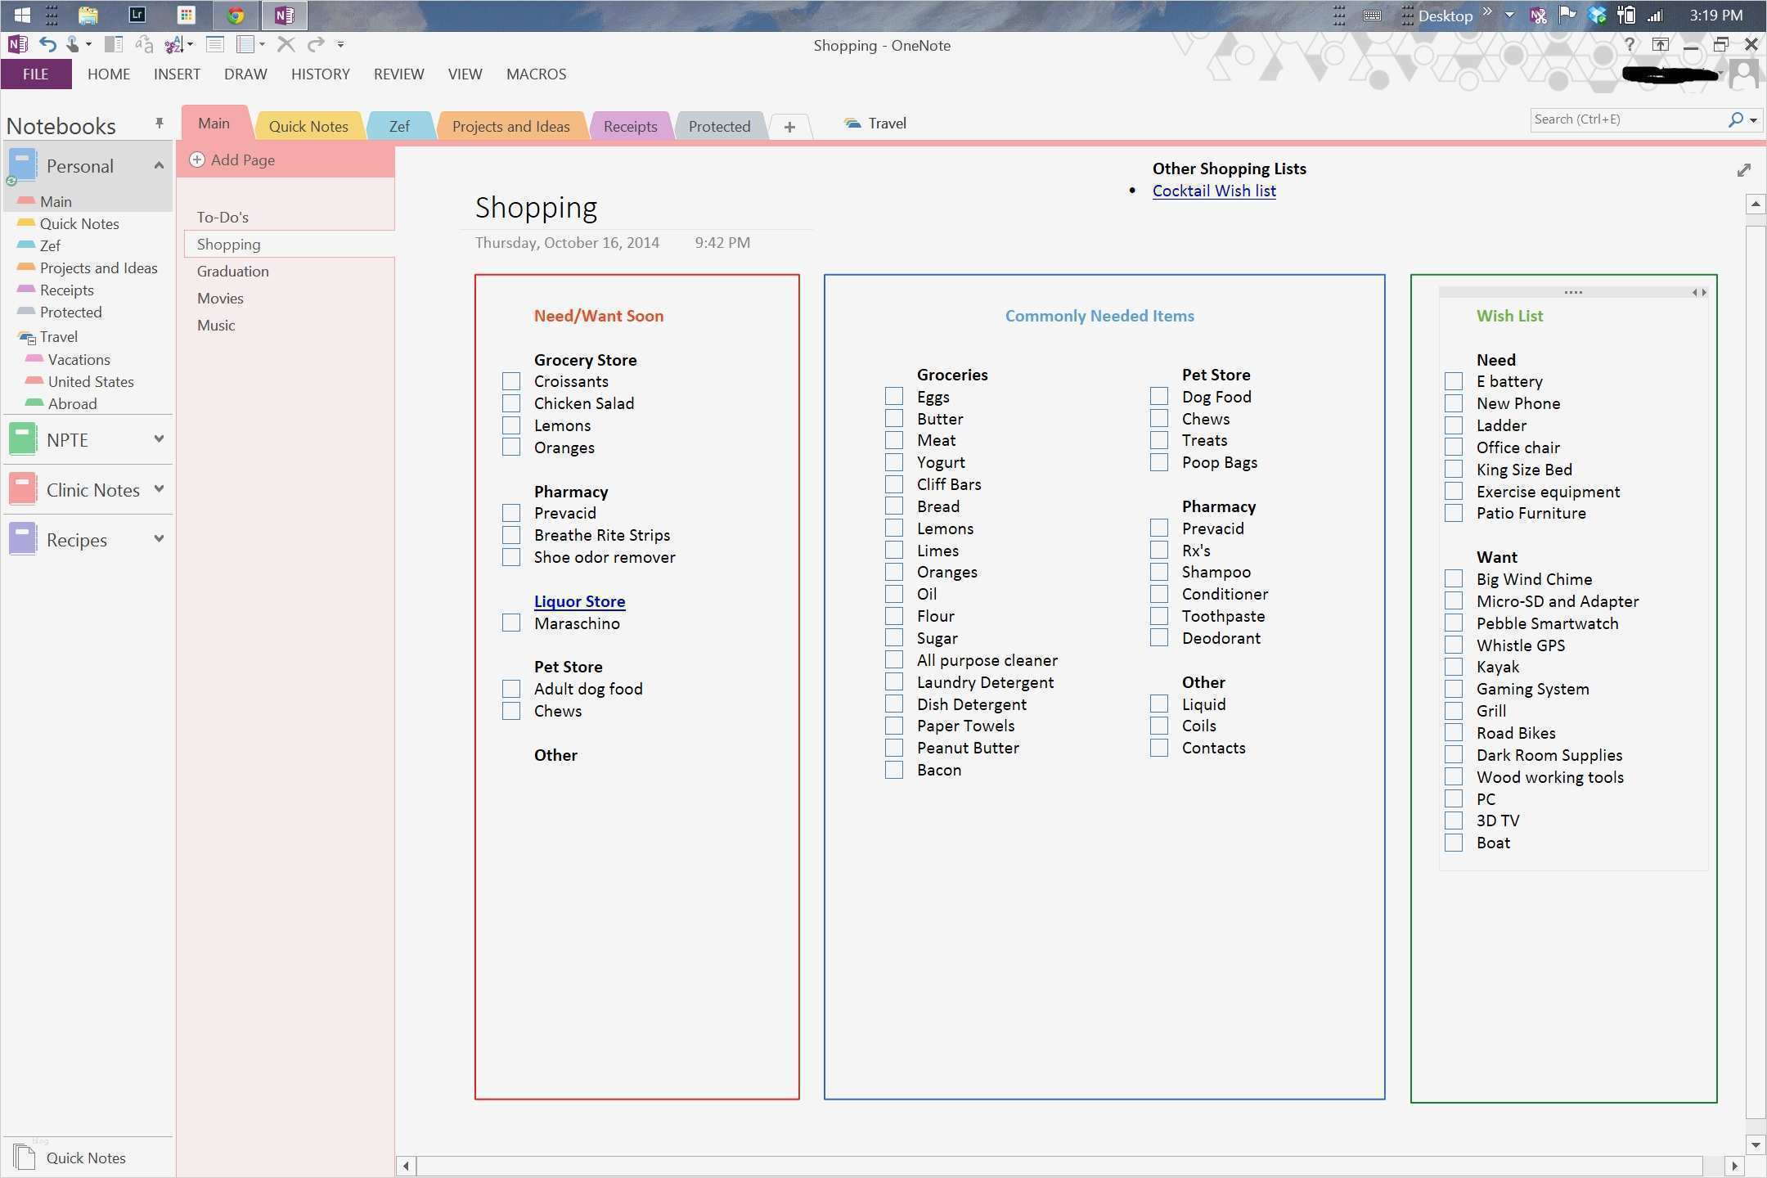Click the full page view expand arrow icon
The image size is (1767, 1178).
(1743, 170)
